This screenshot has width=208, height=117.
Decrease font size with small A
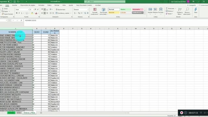point(38,9)
